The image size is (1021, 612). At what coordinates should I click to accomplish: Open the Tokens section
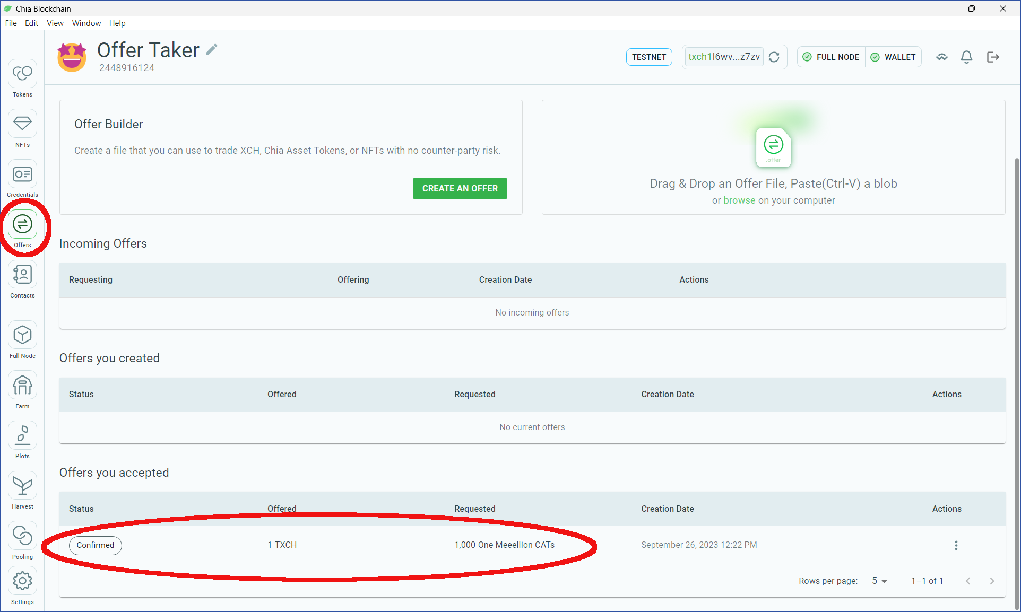(22, 74)
